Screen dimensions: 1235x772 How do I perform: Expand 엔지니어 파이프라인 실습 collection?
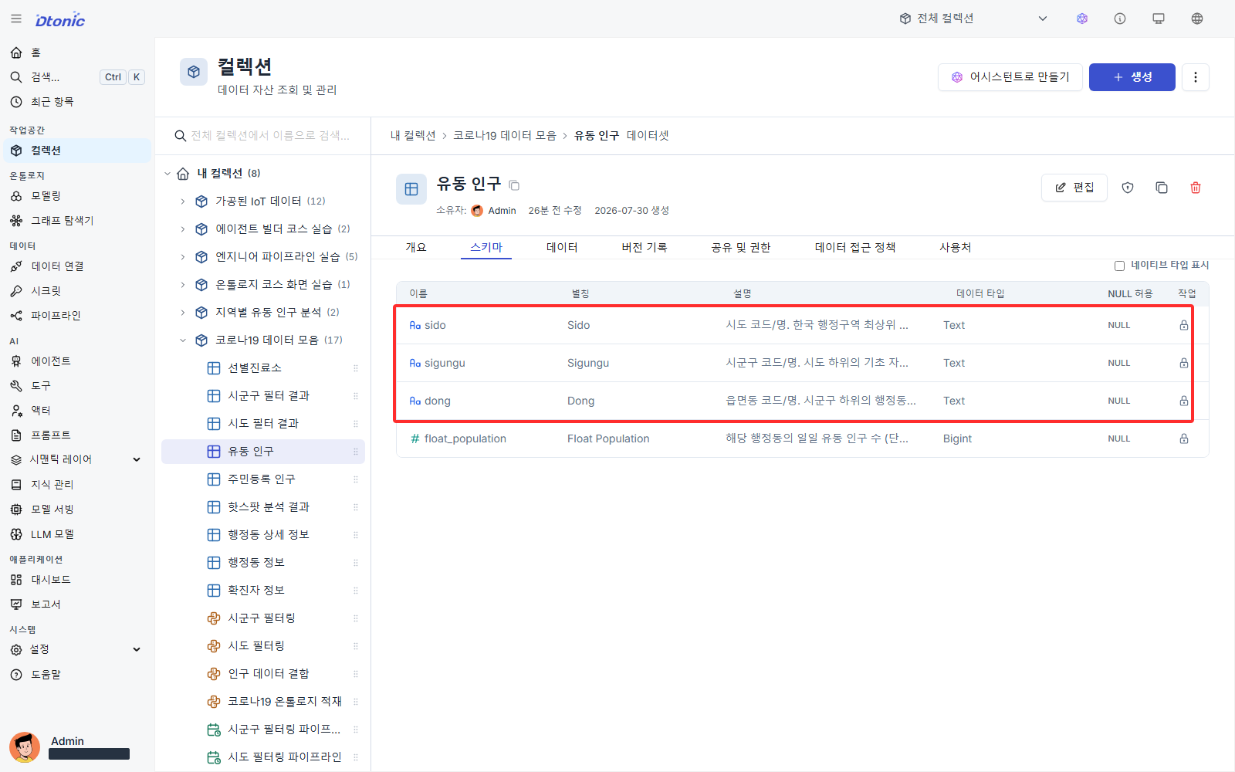pos(183,257)
